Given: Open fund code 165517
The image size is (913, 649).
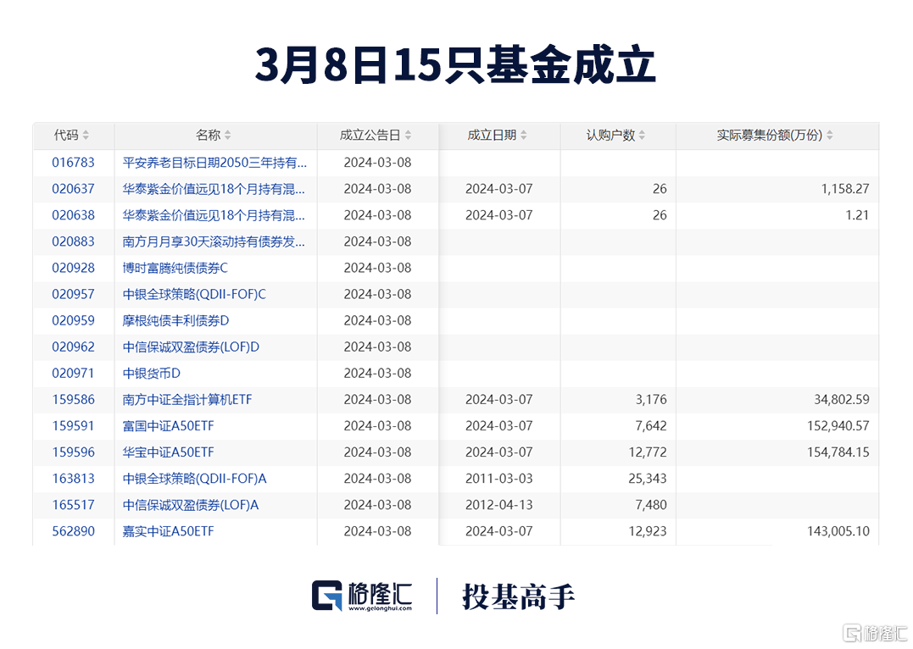Looking at the screenshot, I should [x=74, y=505].
